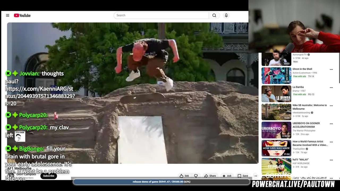Dislike the video with thumbs down
This screenshot has height=191, width=340.
[x=196, y=176]
